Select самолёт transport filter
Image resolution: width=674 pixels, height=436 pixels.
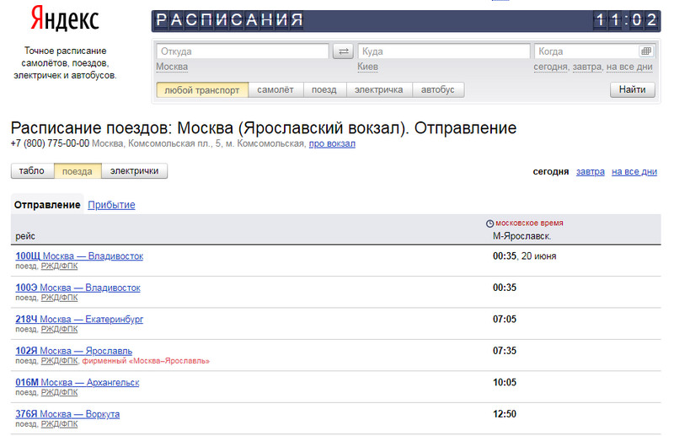pyautogui.click(x=275, y=90)
